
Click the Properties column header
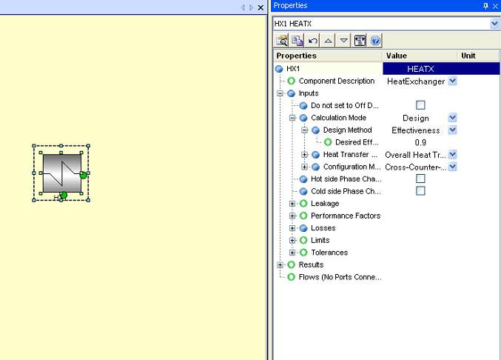tap(328, 56)
